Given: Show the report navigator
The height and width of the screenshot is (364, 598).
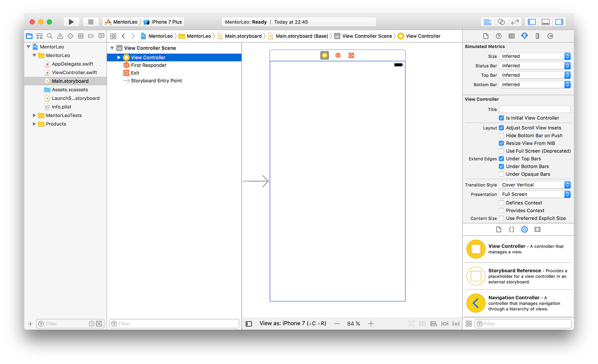Looking at the screenshot, I should (x=101, y=36).
